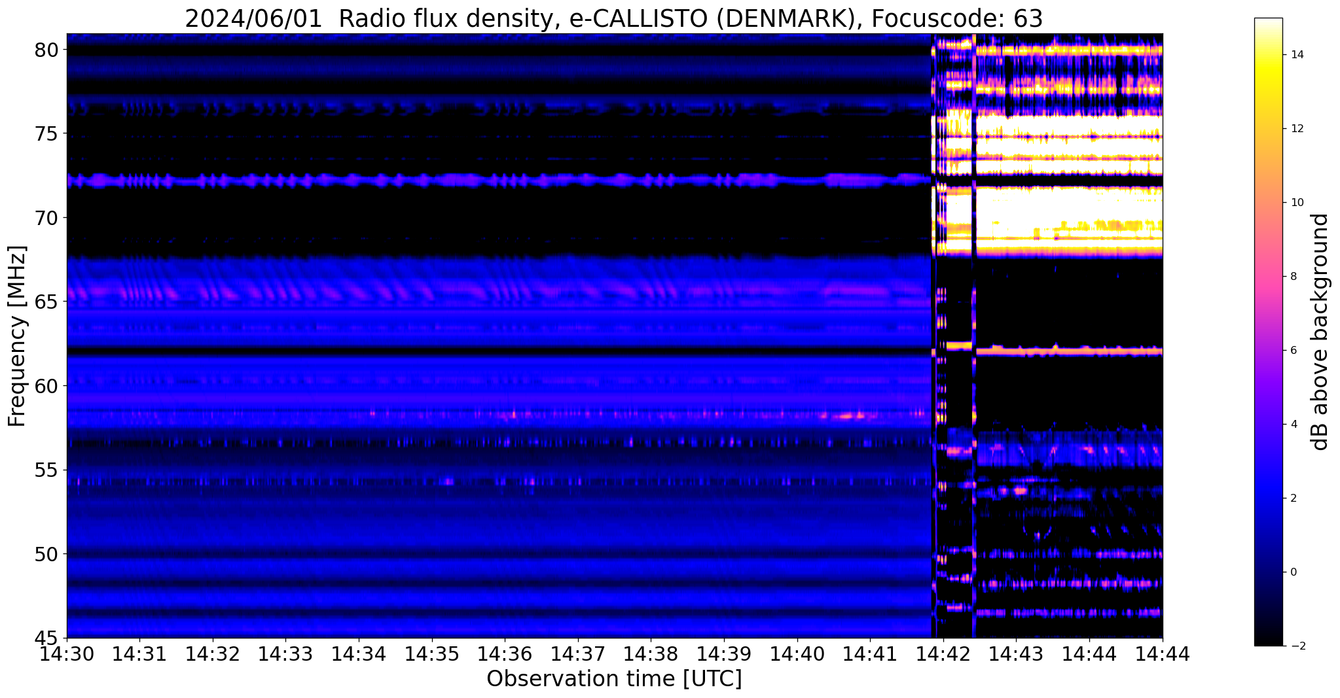1340x698 pixels.
Task: Click the 14:37 time tick label
Action: [x=578, y=653]
